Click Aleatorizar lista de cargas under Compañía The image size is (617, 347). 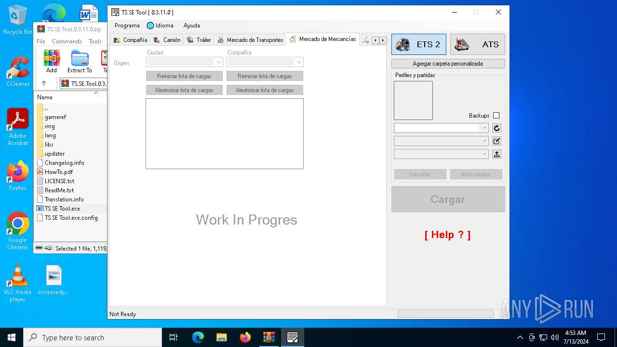[265, 90]
